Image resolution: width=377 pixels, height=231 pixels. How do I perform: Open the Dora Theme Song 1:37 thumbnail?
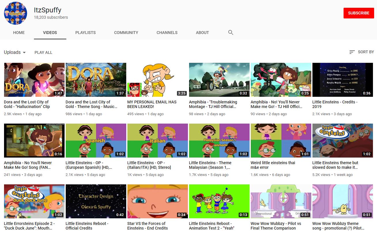(x=96, y=80)
